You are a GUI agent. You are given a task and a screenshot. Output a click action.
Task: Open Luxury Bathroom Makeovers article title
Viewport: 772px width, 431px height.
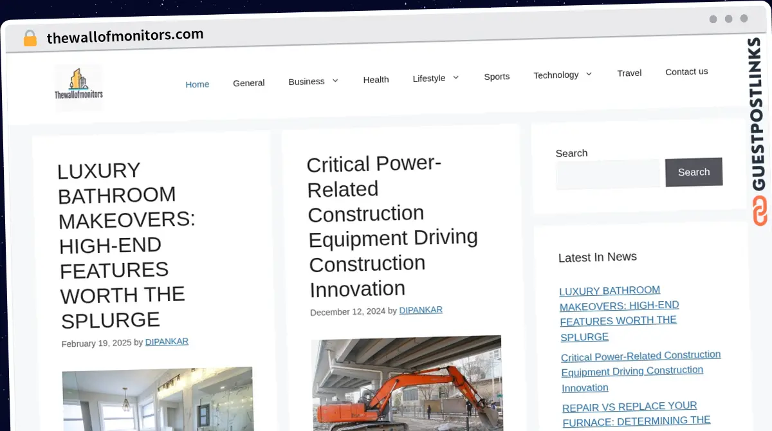click(x=126, y=245)
